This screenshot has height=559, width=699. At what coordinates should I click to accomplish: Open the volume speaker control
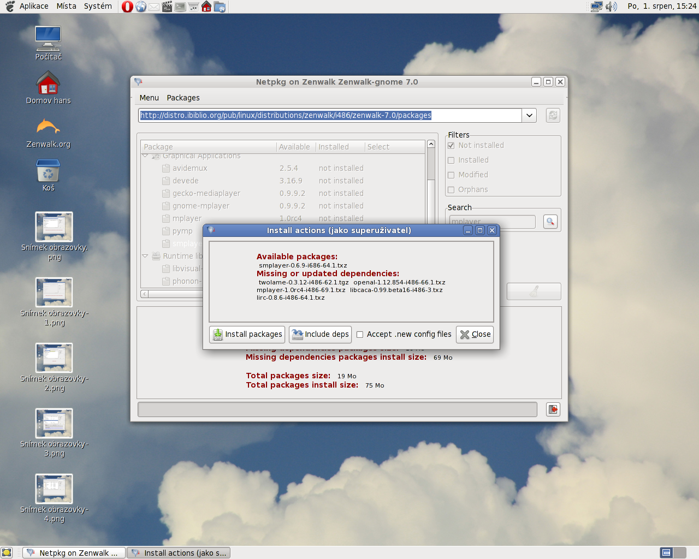coord(611,7)
